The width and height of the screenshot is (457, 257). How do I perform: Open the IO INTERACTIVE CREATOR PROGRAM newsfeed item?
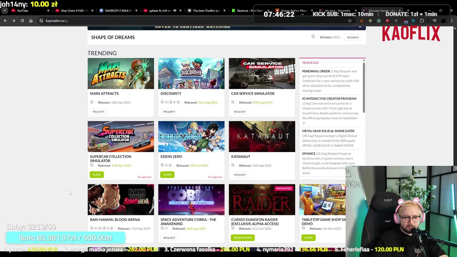pos(329,99)
